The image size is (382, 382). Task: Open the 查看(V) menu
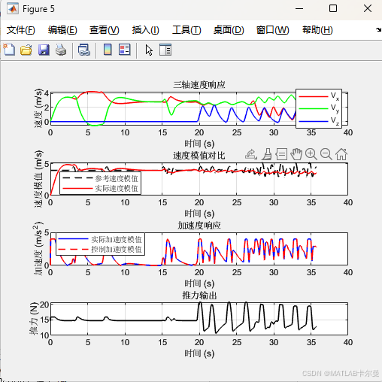[105, 30]
